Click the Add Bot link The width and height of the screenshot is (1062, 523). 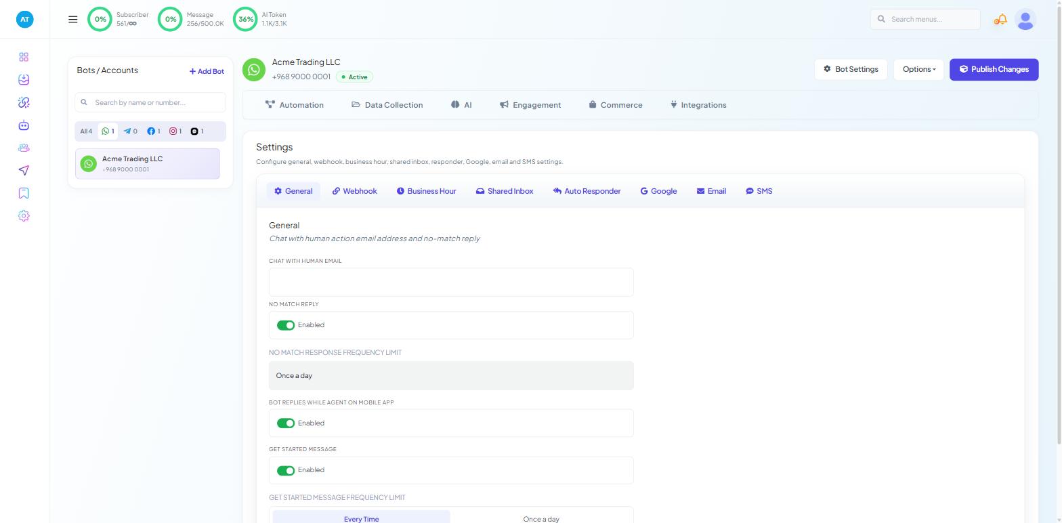point(207,71)
